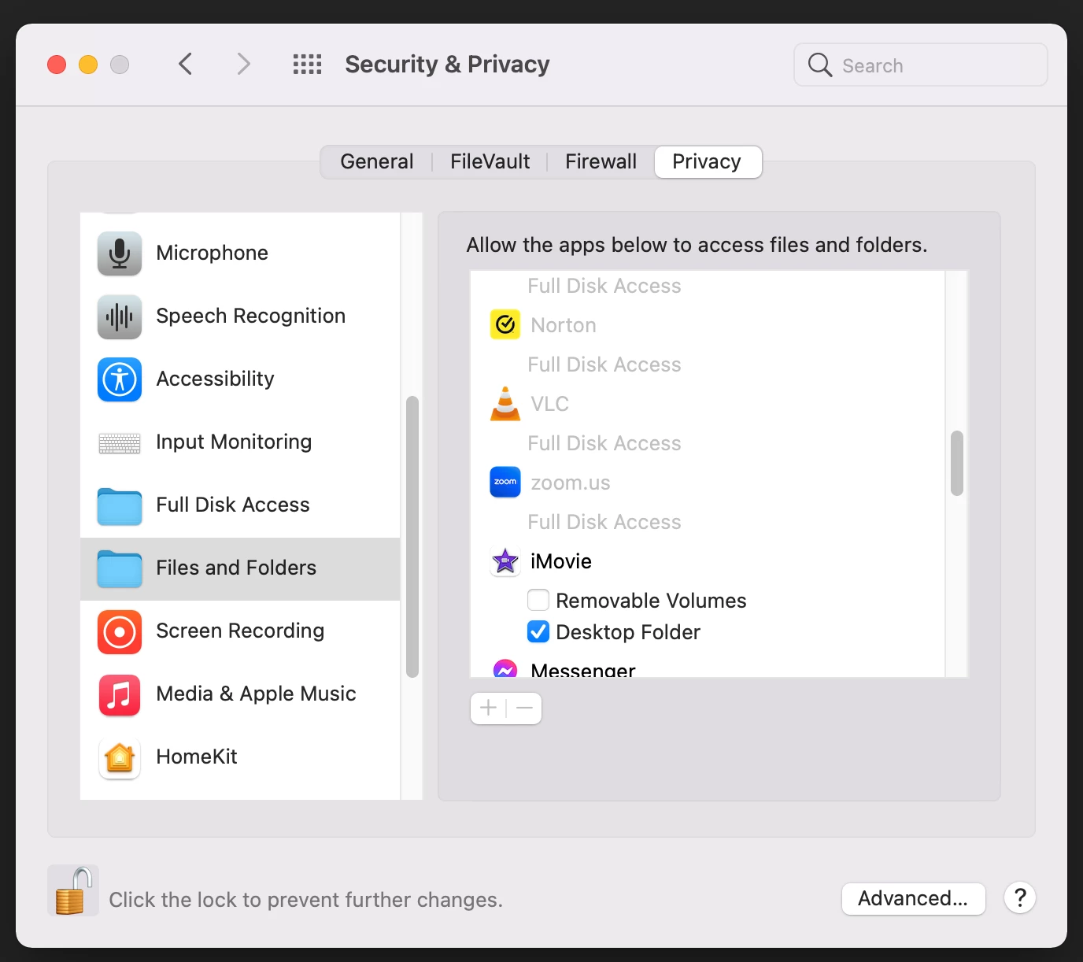
Task: Click the apps list scrollbar thumb
Action: (x=957, y=463)
